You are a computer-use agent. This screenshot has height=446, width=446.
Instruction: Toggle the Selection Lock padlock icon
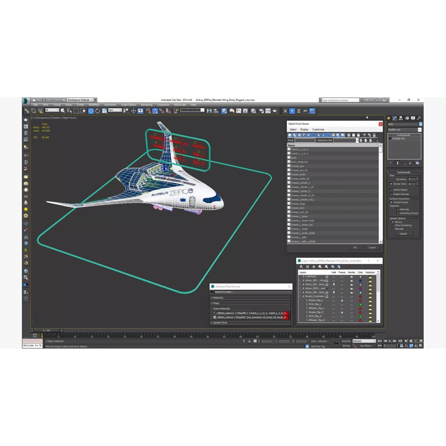click(x=249, y=341)
